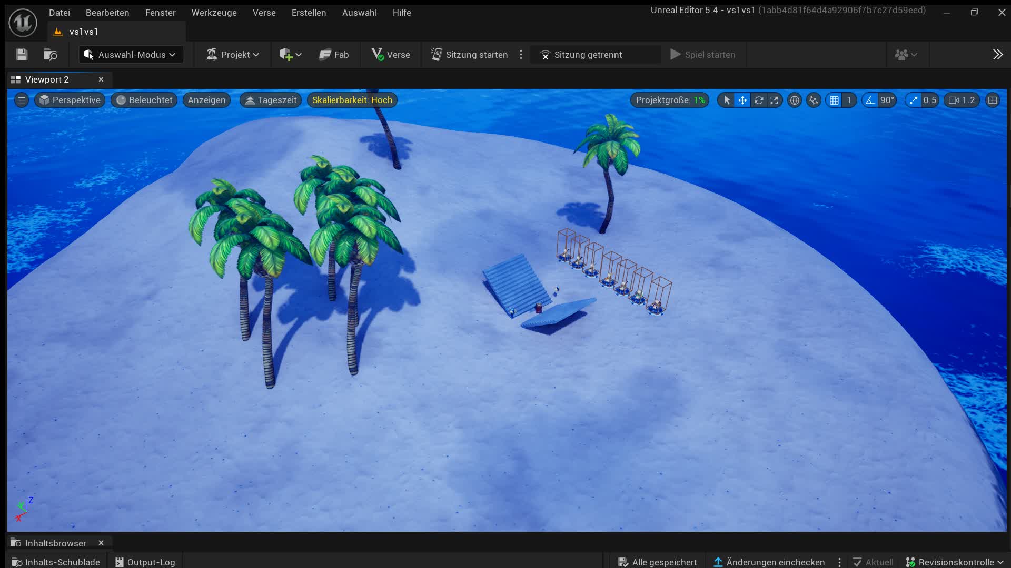Open the Fenster menu

(x=161, y=13)
